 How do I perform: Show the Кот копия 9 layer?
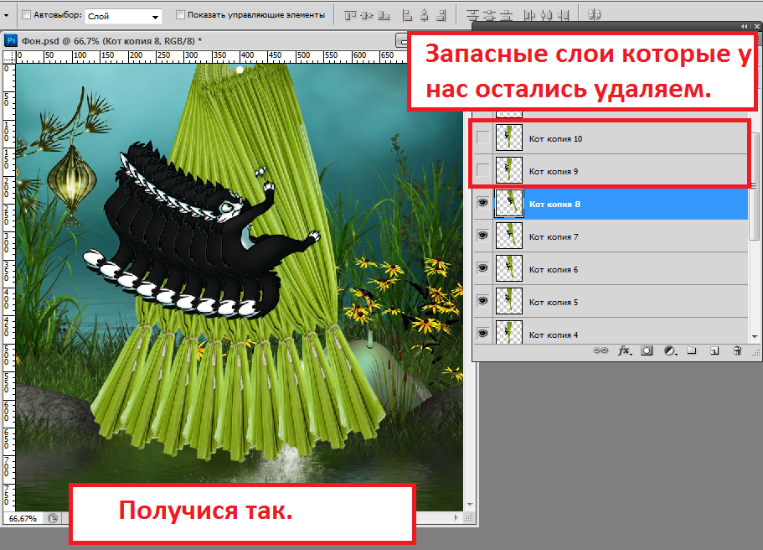click(482, 170)
